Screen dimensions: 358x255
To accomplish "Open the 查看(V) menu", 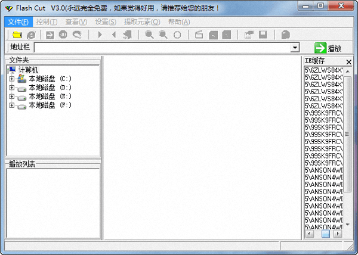I will pos(76,22).
